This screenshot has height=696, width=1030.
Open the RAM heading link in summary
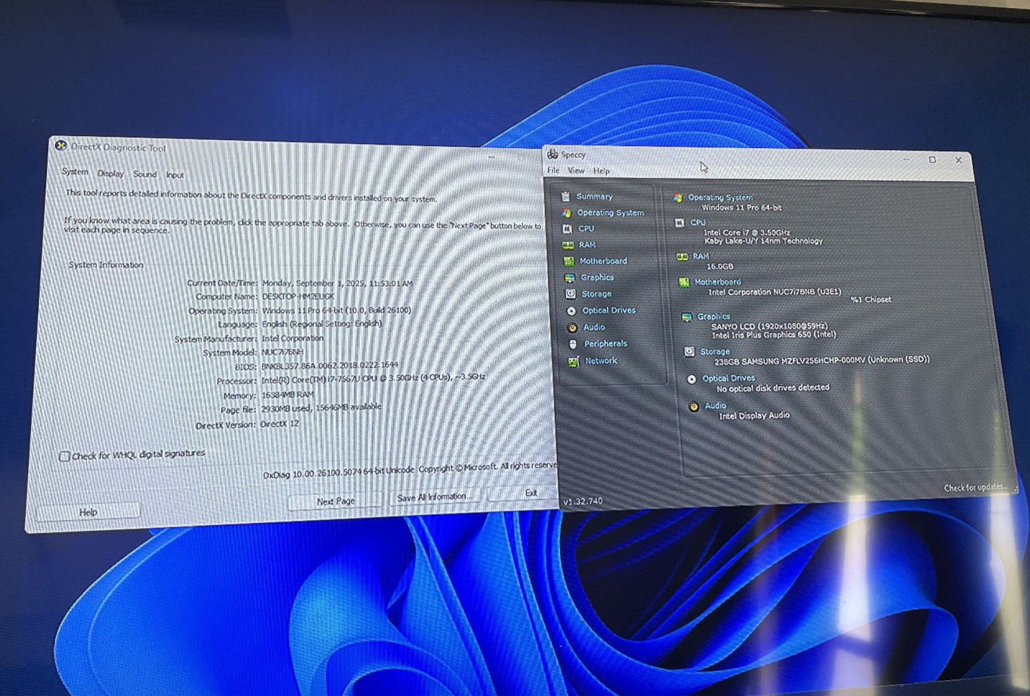click(701, 256)
